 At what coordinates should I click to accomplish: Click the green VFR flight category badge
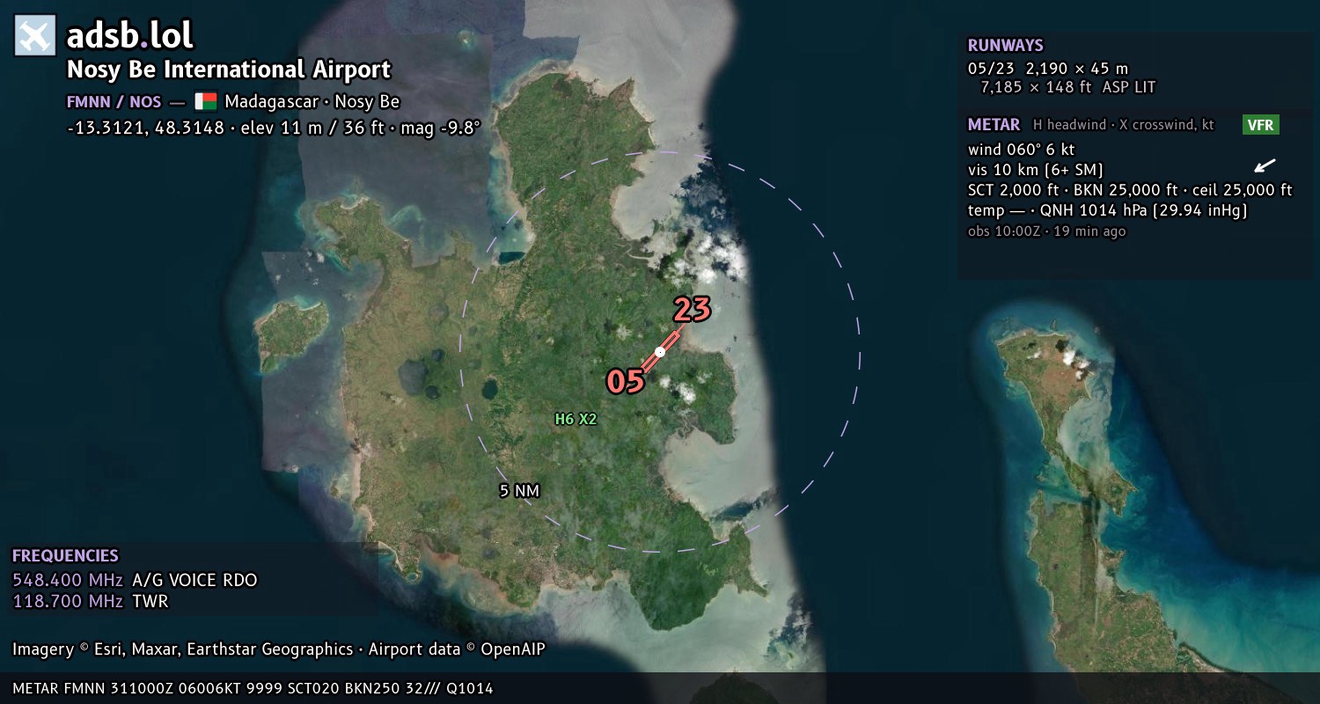coord(1260,125)
